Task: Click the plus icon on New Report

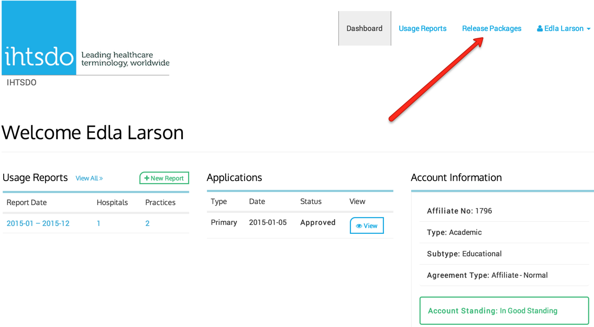Action: pos(147,178)
